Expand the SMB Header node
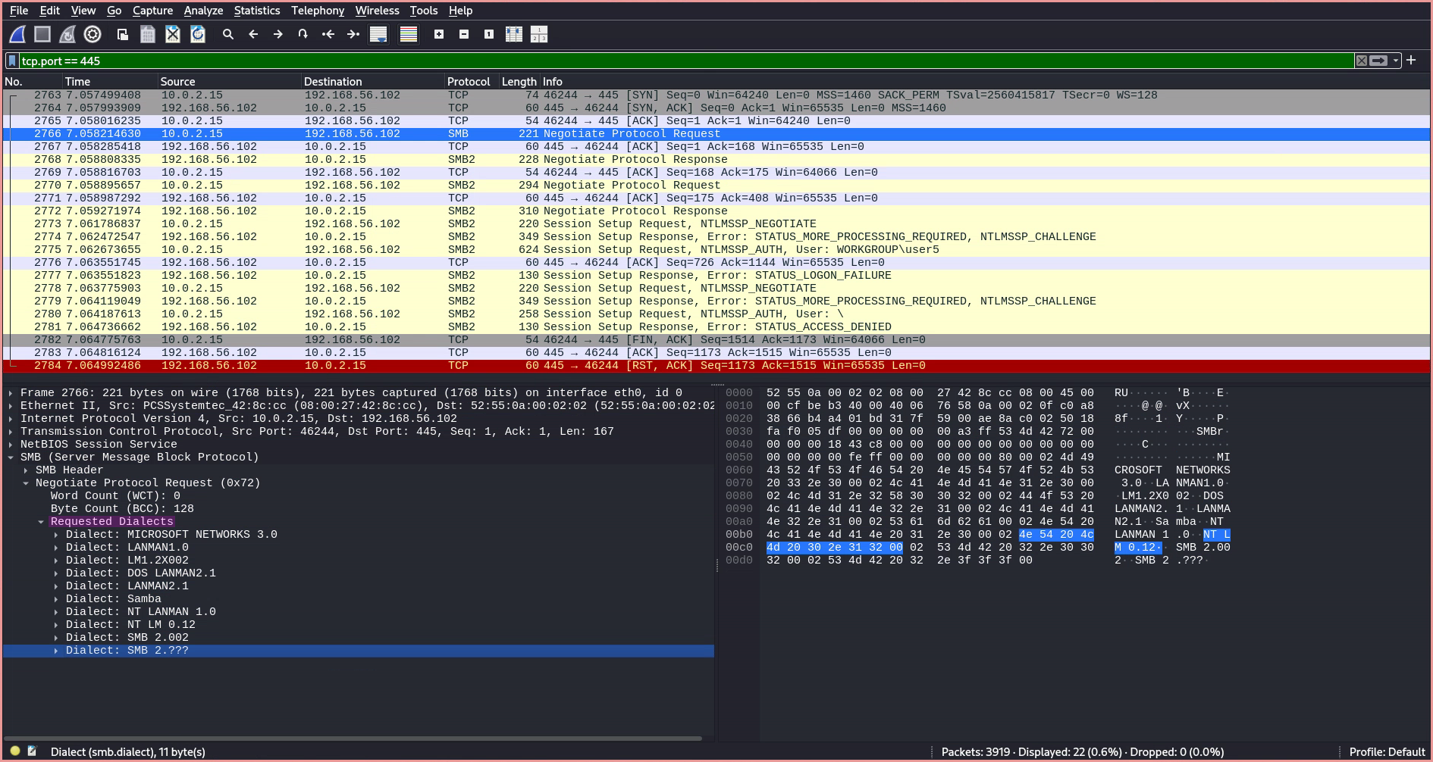 (26, 470)
